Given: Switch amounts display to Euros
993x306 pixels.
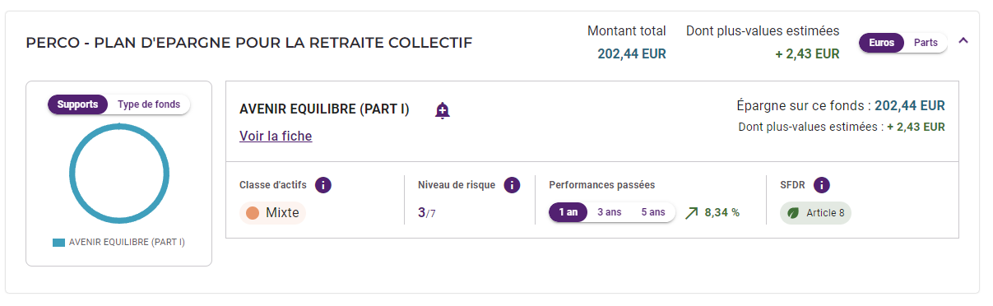Looking at the screenshot, I should tap(881, 43).
